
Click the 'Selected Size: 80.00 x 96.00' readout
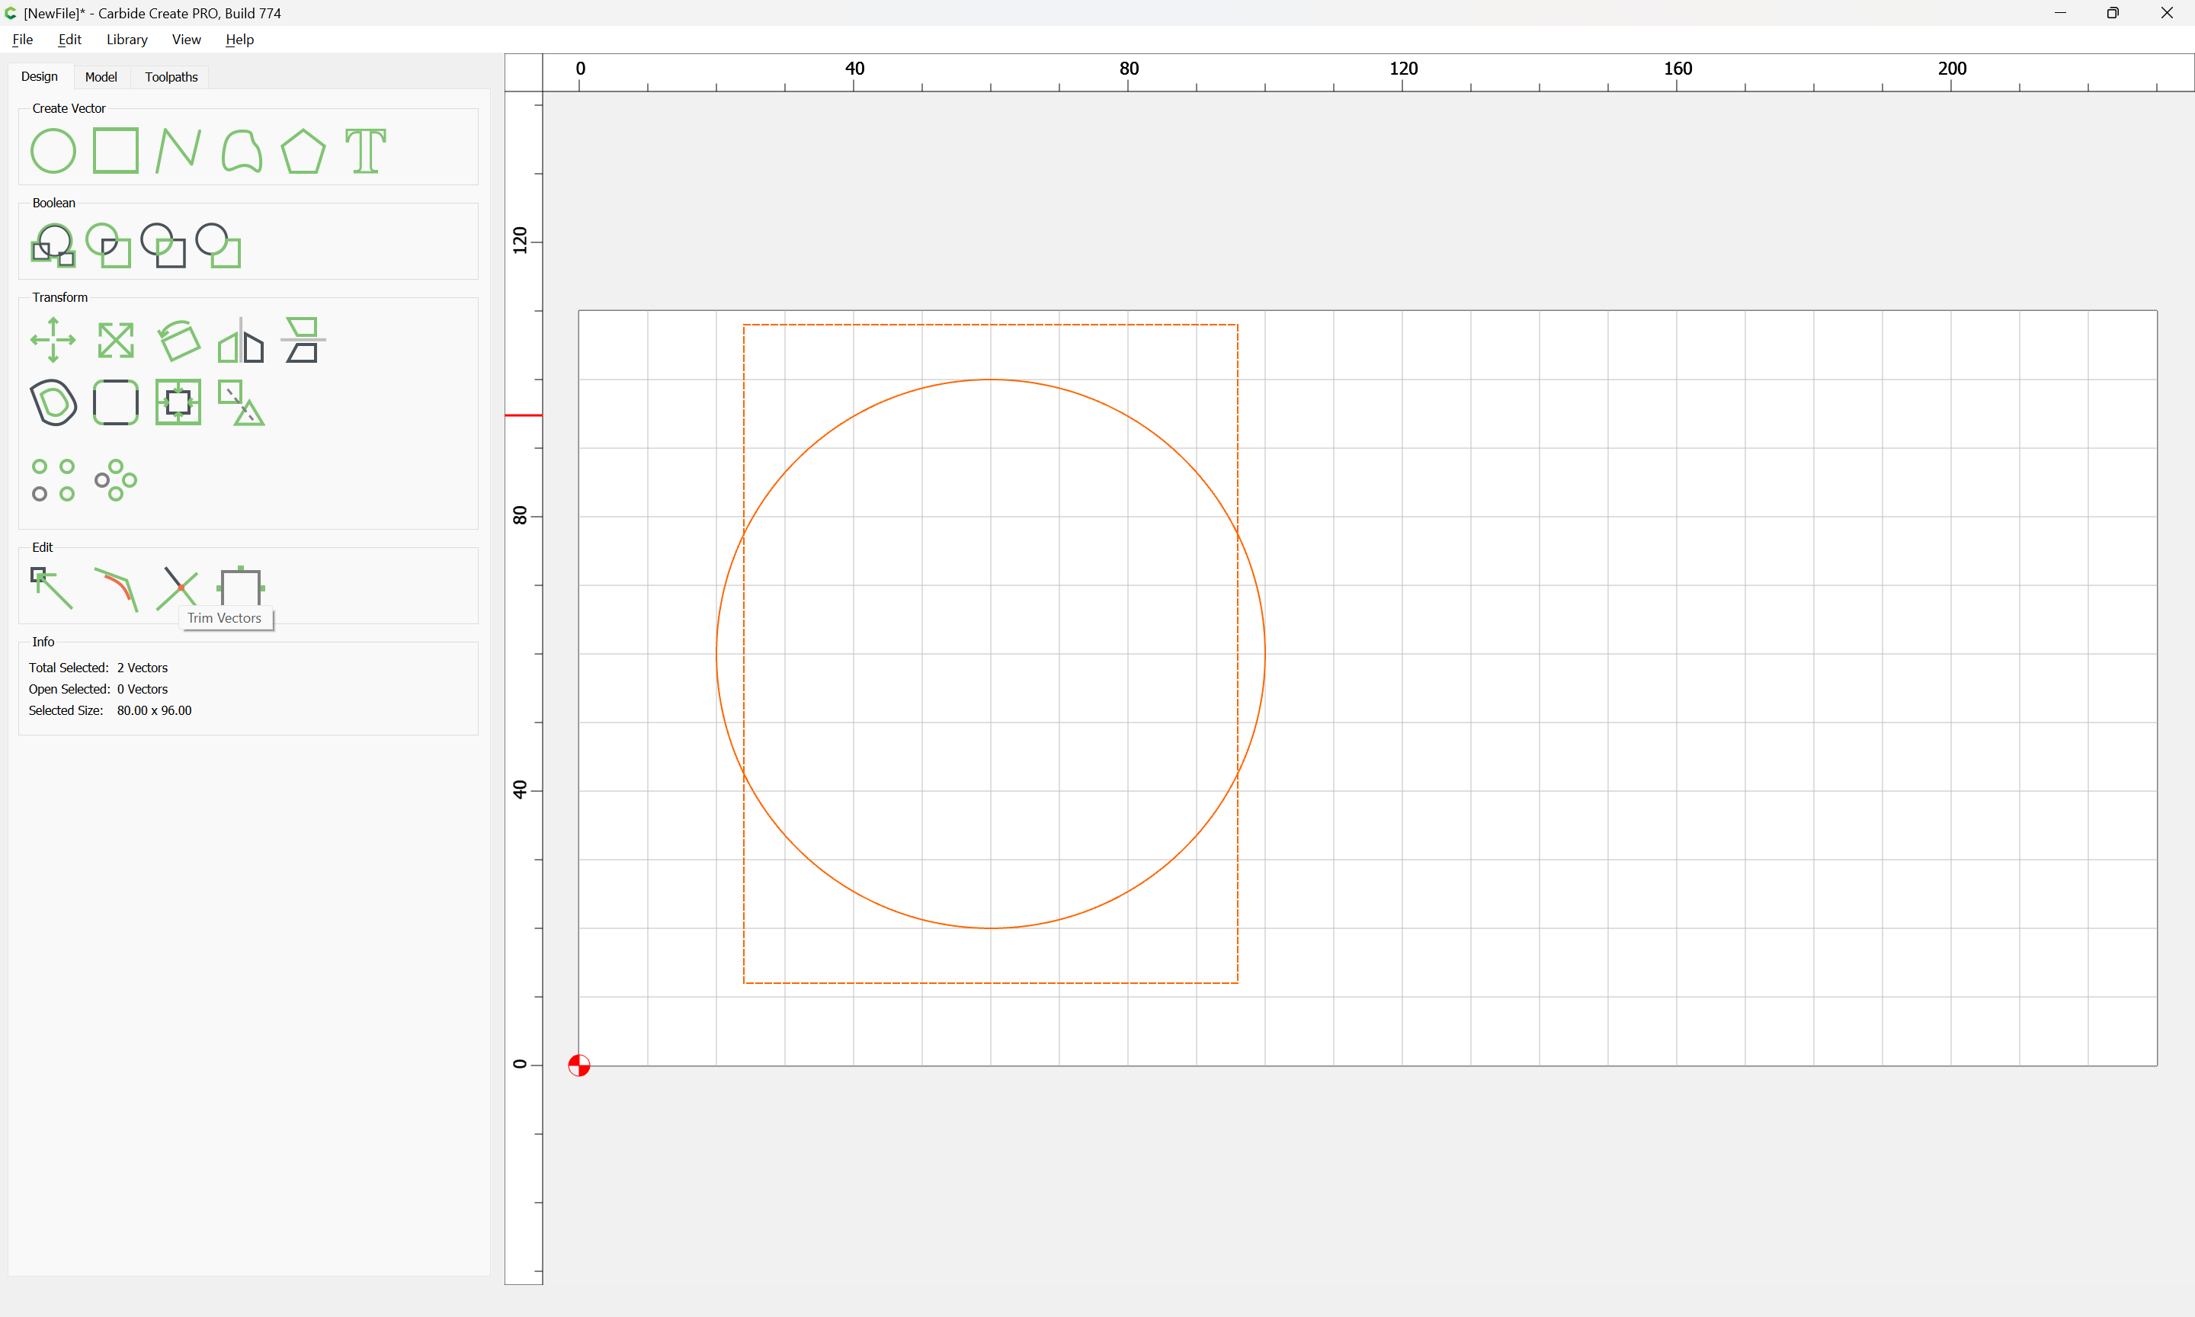pos(110,711)
